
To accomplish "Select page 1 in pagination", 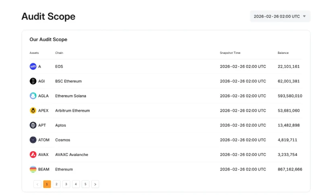I will 47,184.
